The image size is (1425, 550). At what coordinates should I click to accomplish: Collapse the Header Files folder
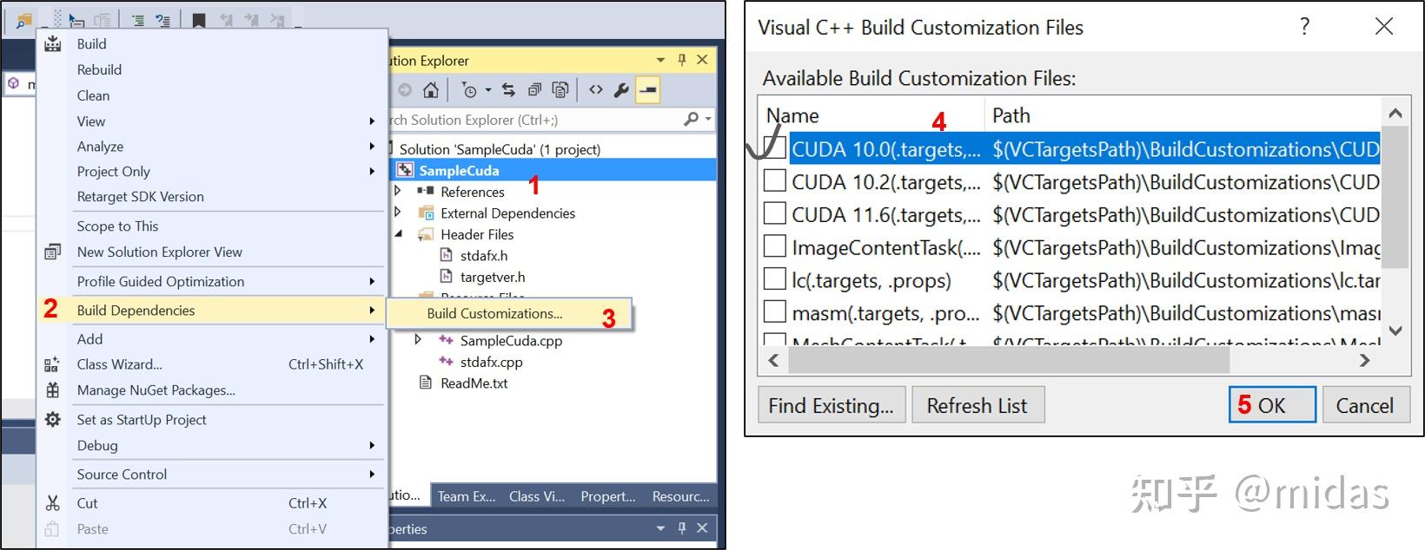pyautogui.click(x=398, y=234)
